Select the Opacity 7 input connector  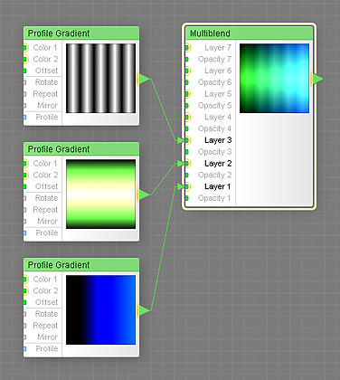click(x=187, y=59)
